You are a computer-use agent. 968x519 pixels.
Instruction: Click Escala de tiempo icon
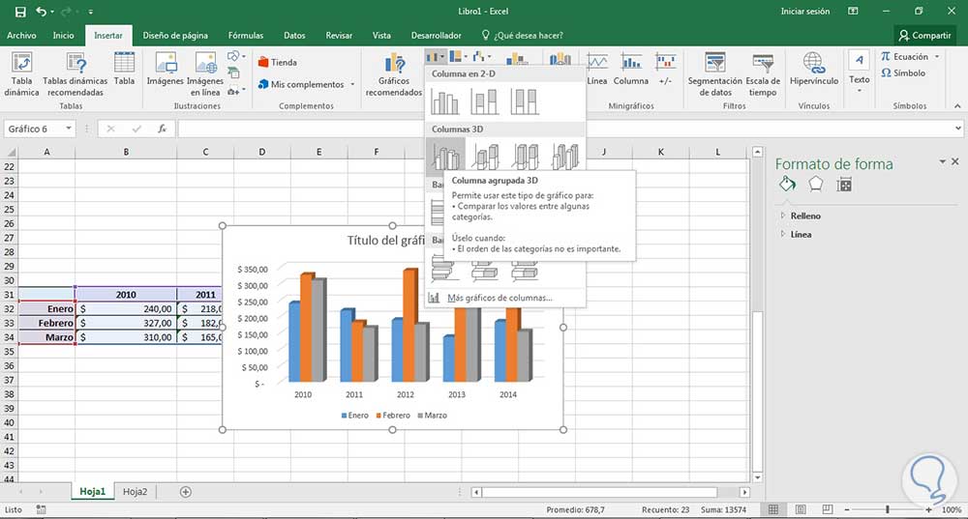[x=763, y=74]
